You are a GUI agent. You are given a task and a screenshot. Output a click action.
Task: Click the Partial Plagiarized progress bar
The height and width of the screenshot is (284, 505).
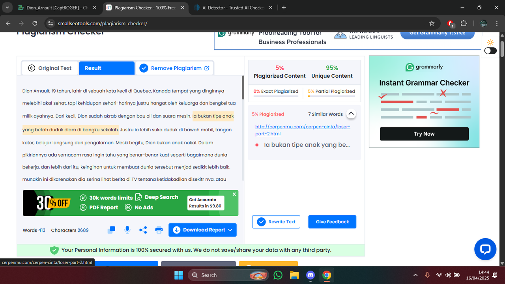point(331,96)
